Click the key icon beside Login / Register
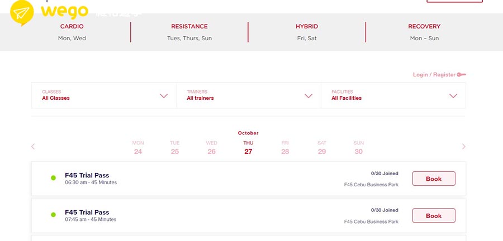Screen dimensions: 503x241 461,75
